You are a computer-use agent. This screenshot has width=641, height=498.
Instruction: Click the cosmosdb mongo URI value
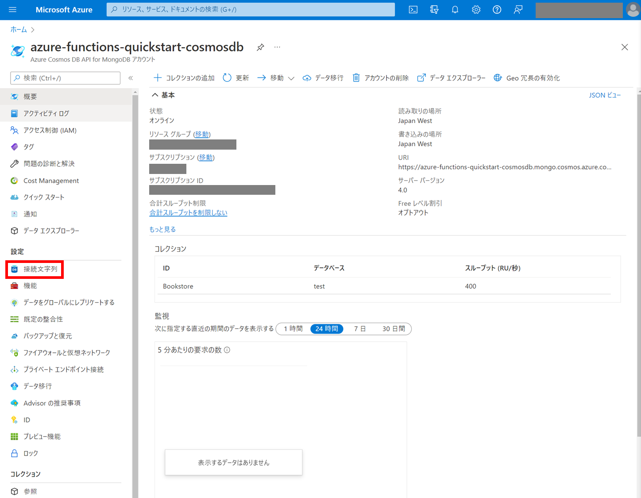pos(505,167)
